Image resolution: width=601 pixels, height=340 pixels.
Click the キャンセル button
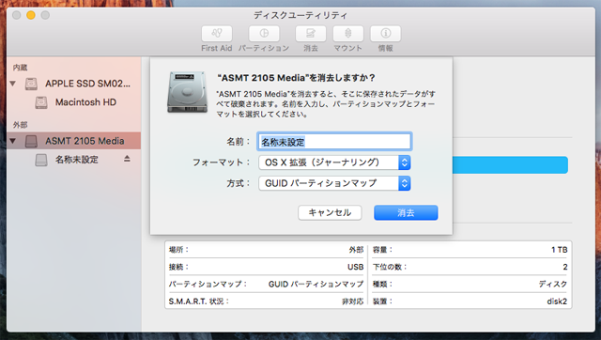330,213
